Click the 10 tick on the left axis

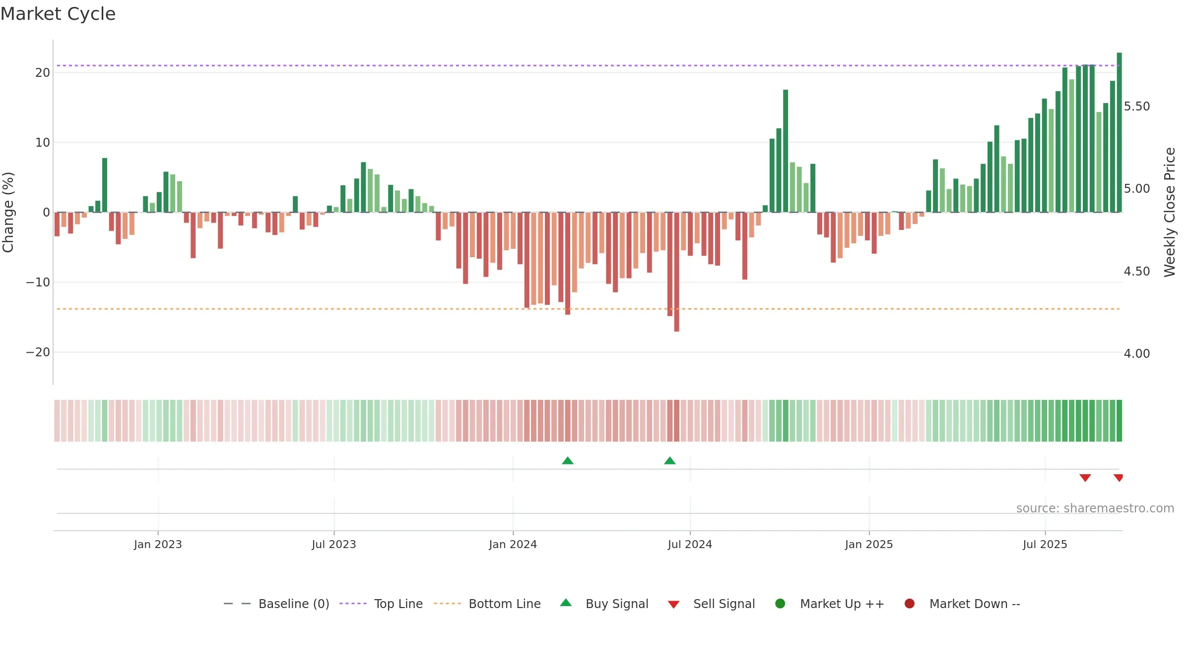pos(43,143)
